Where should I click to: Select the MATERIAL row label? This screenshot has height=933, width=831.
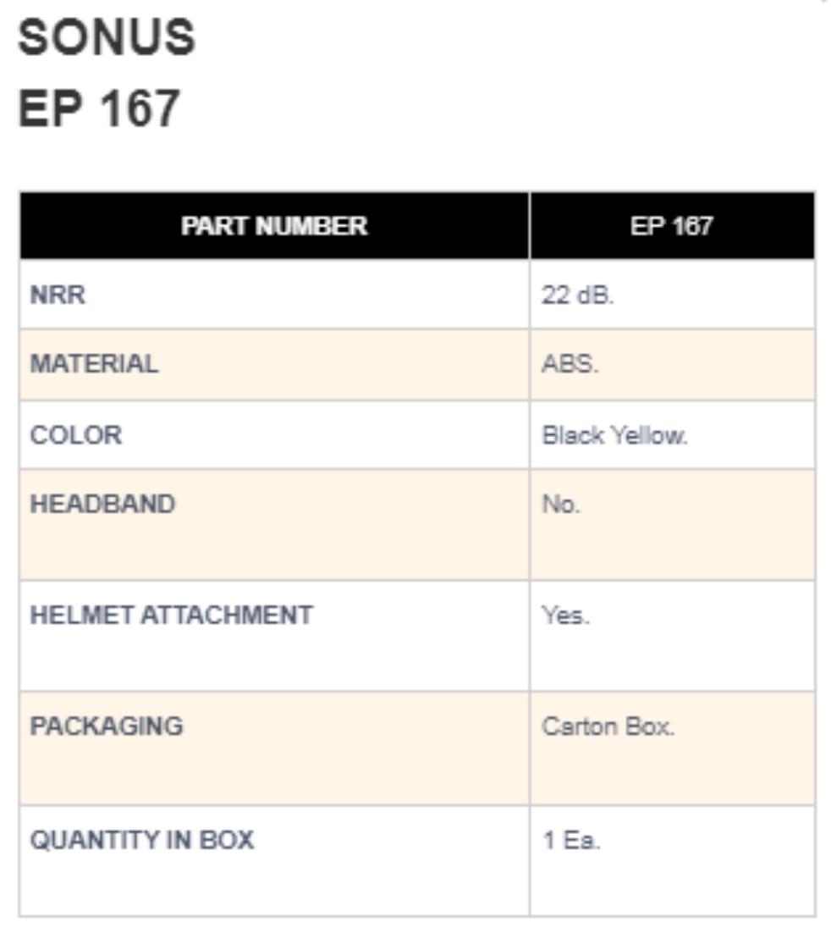(x=94, y=364)
